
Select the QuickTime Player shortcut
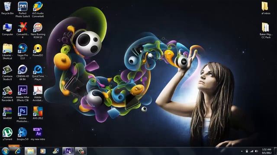[38, 73]
